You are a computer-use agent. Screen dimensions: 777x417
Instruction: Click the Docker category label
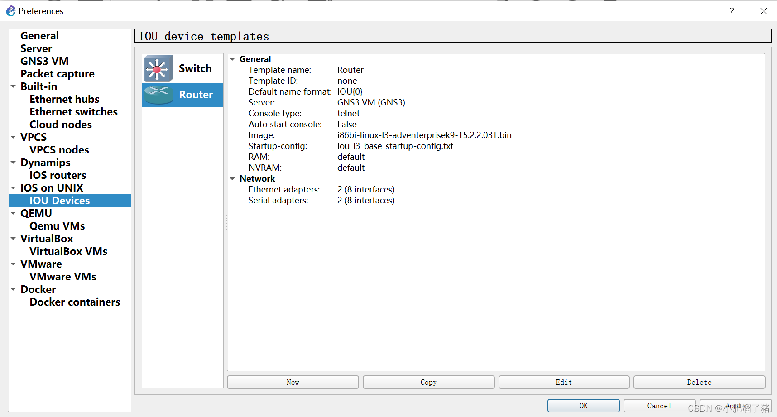click(38, 289)
